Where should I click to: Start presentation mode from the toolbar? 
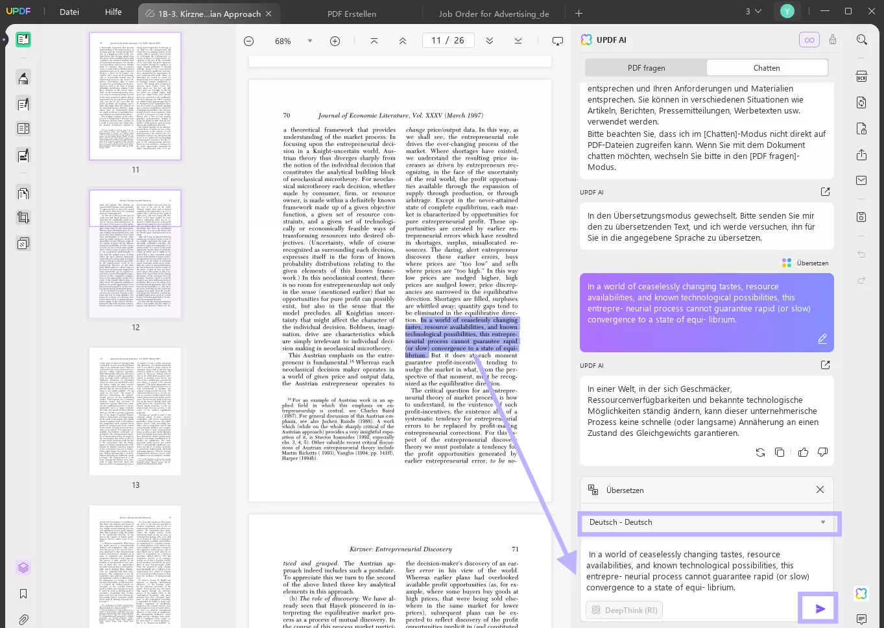pos(557,40)
